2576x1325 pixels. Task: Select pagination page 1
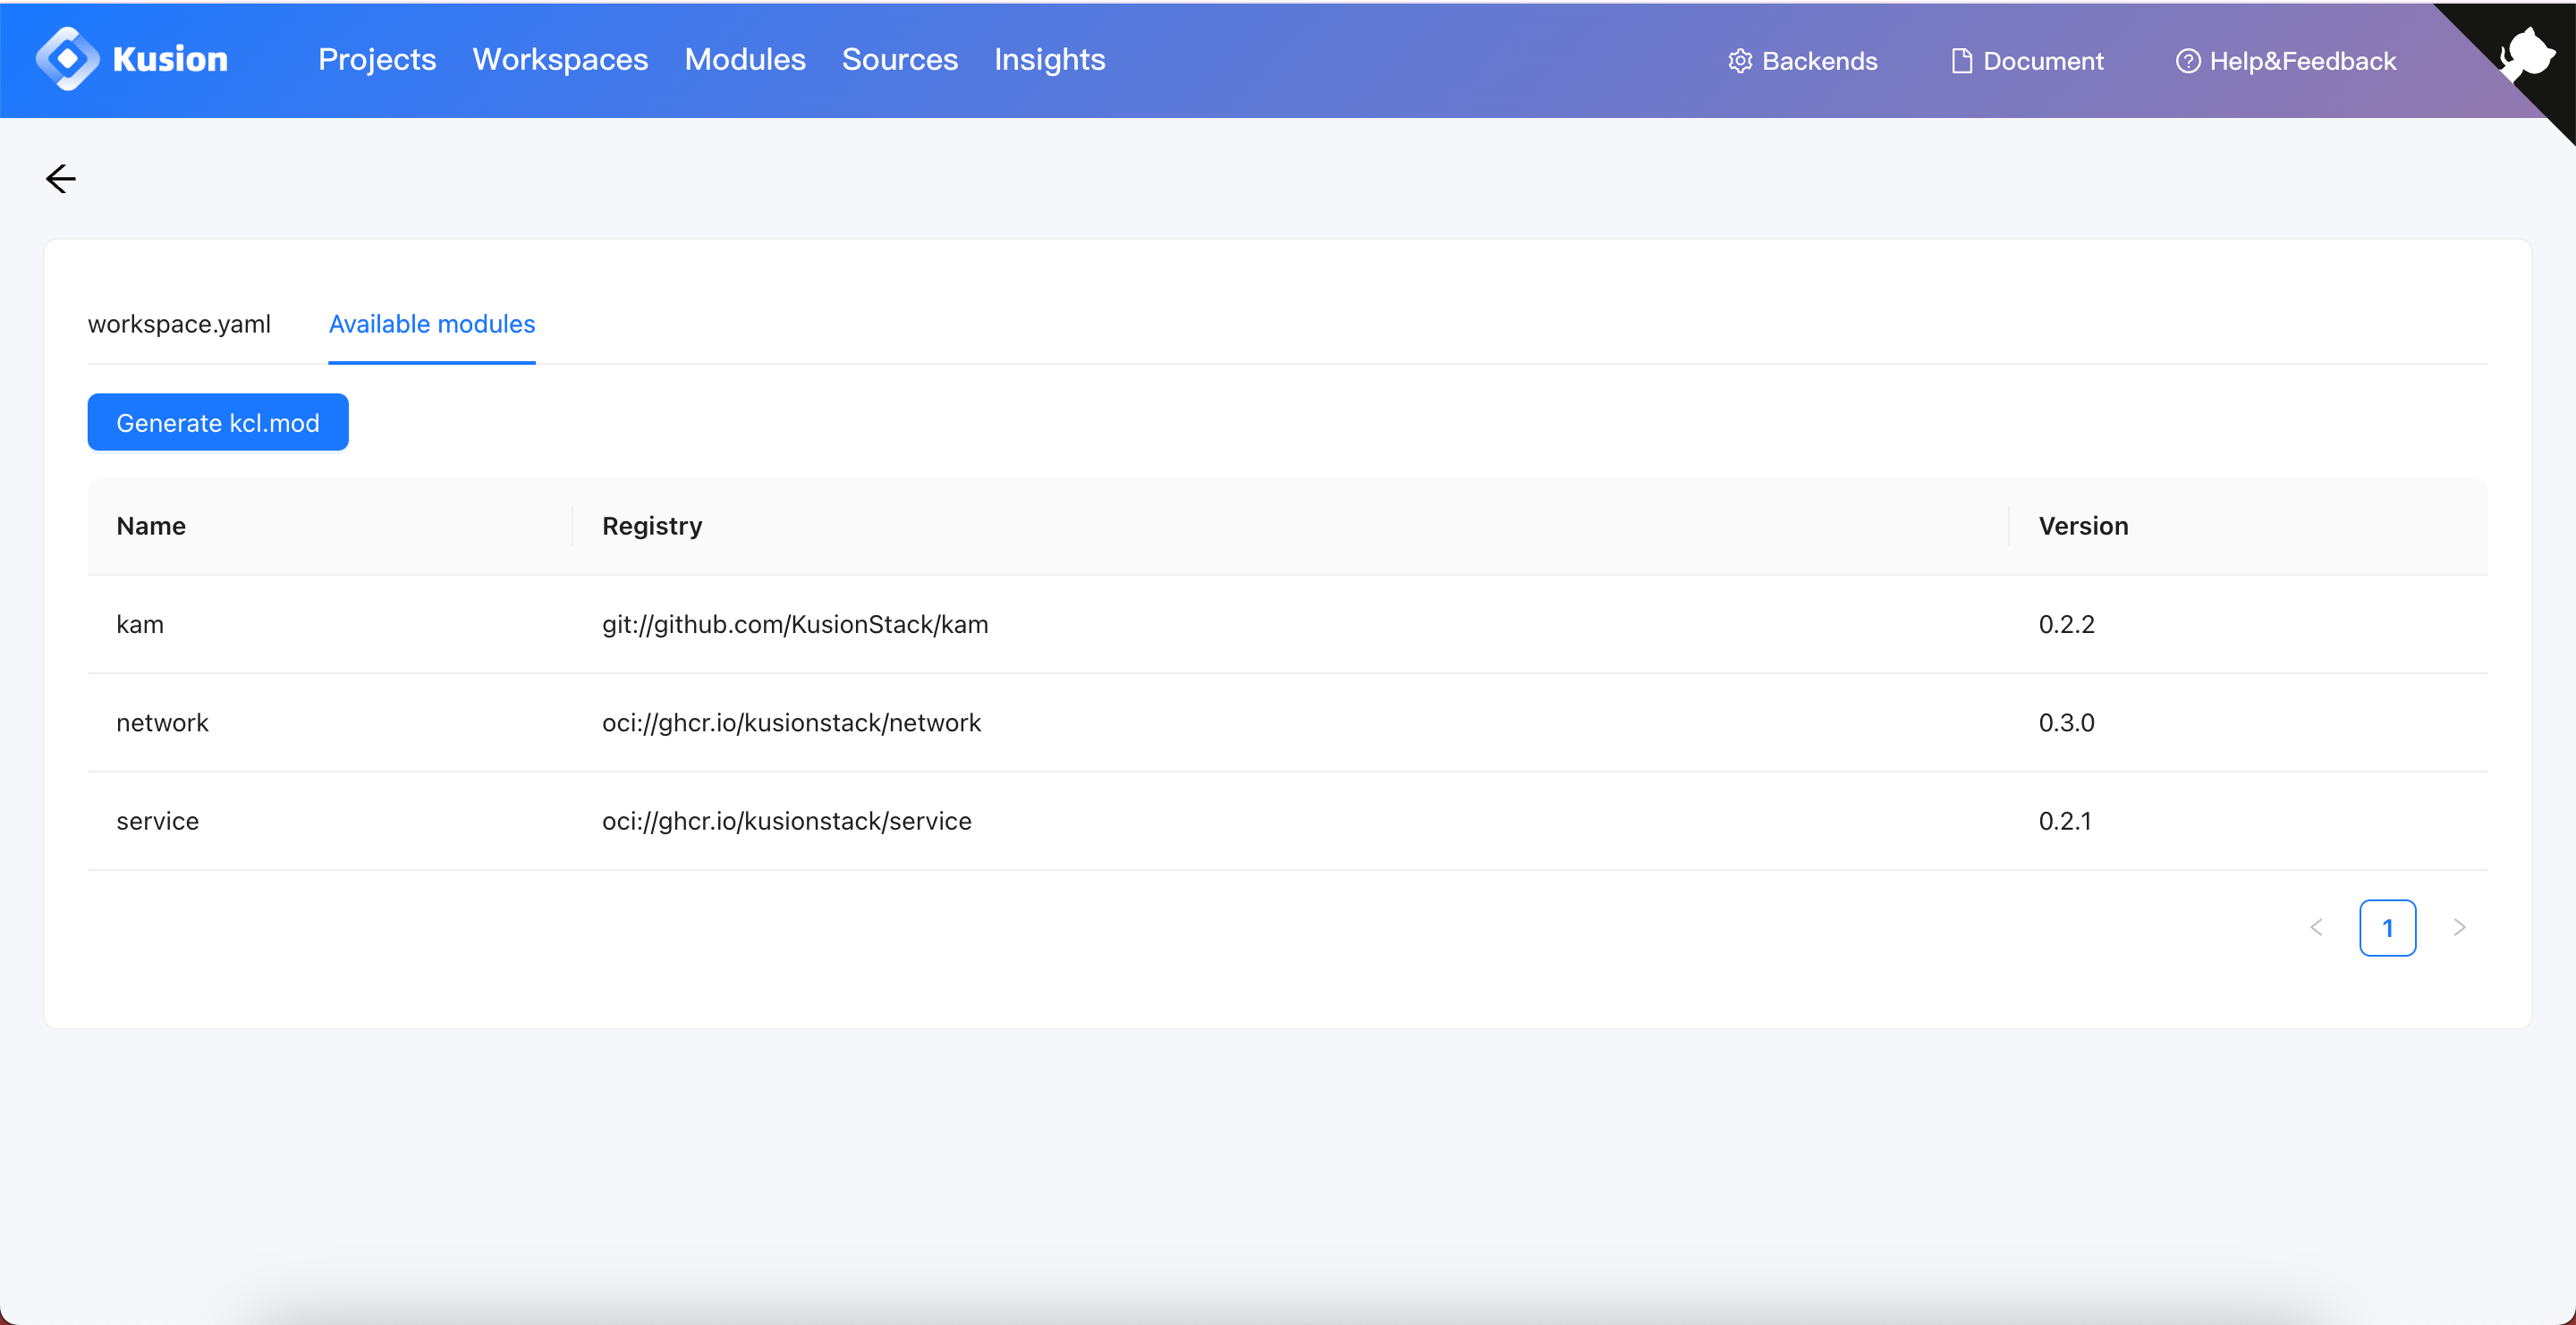tap(2387, 927)
